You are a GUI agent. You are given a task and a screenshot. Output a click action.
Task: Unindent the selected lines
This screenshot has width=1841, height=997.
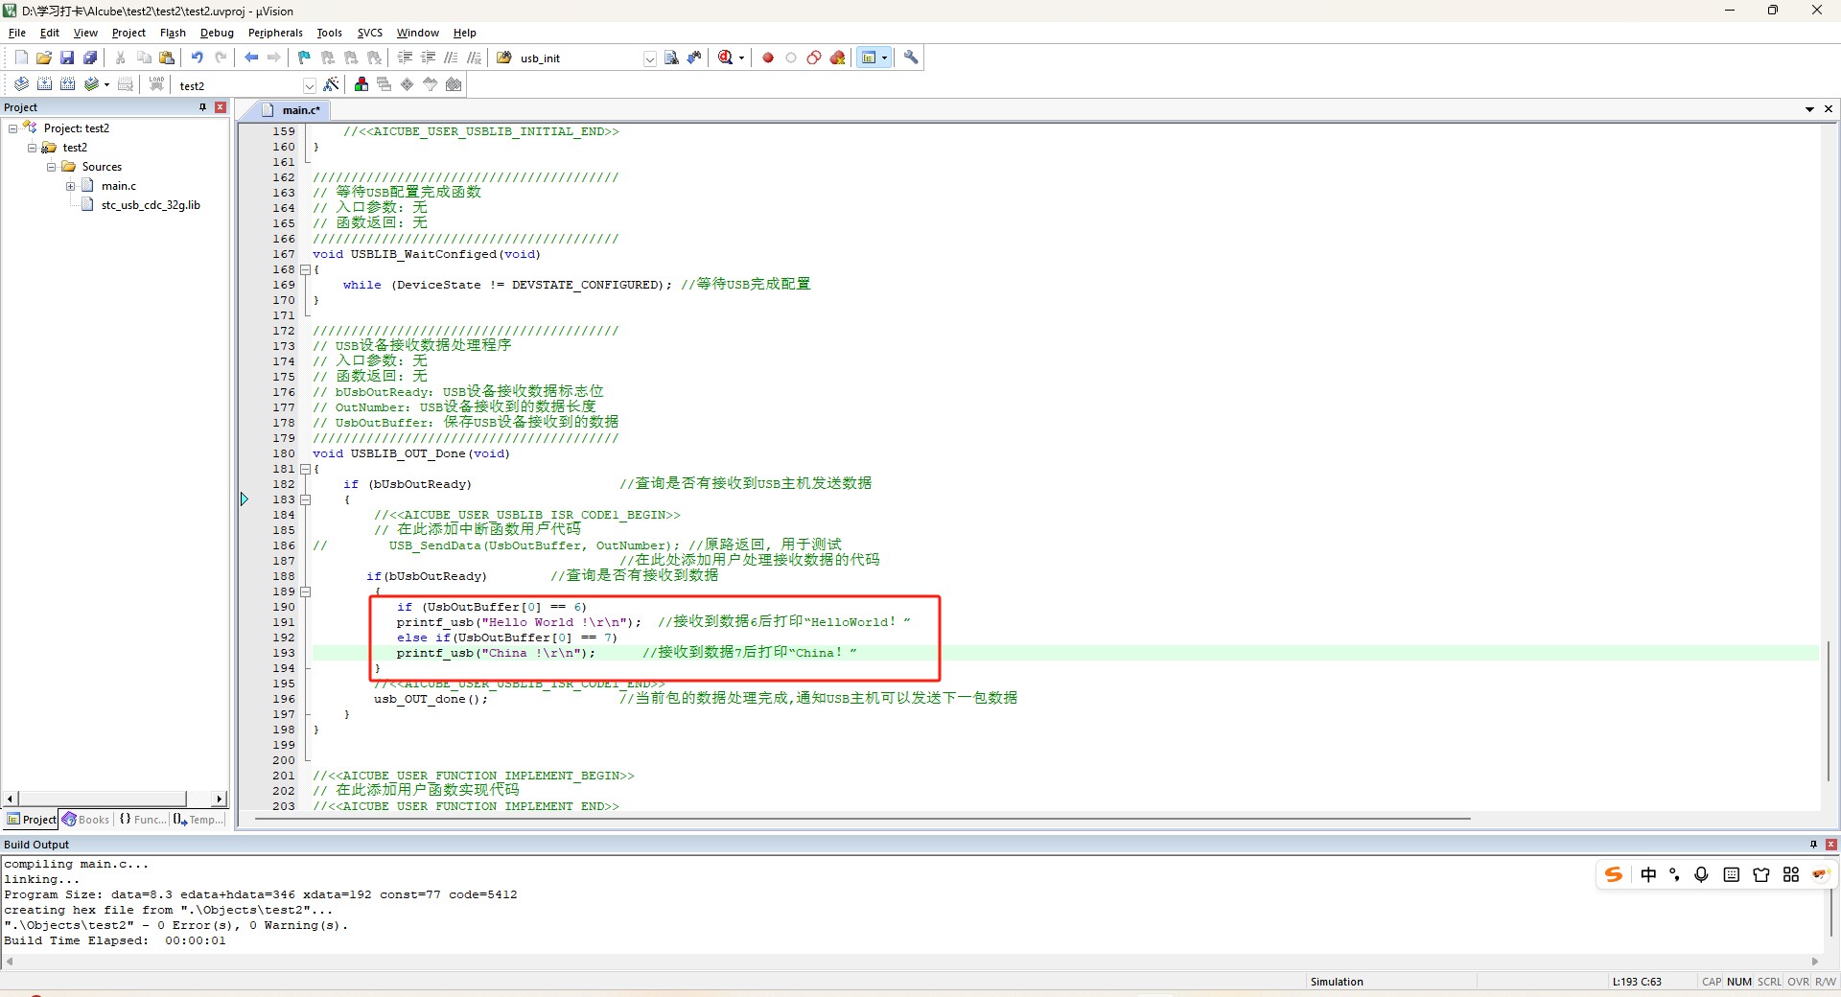pos(428,58)
